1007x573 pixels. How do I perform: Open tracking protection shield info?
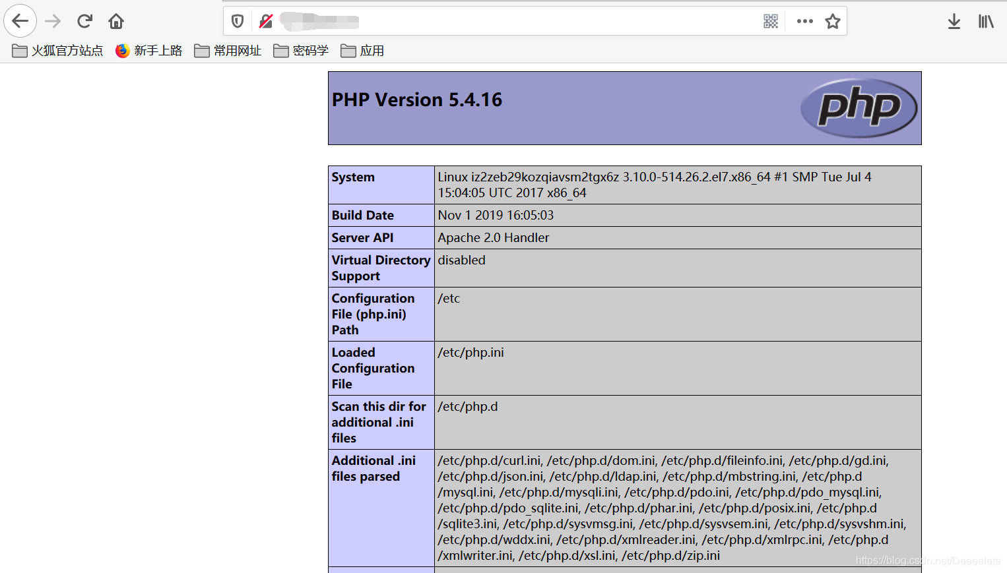click(x=238, y=21)
